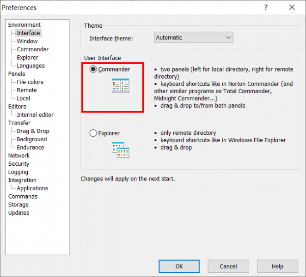Open Internal editor settings
306x277 pixels.
(35, 114)
